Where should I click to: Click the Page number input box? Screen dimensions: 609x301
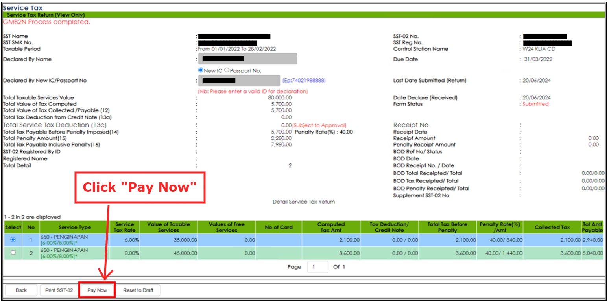coord(317,267)
